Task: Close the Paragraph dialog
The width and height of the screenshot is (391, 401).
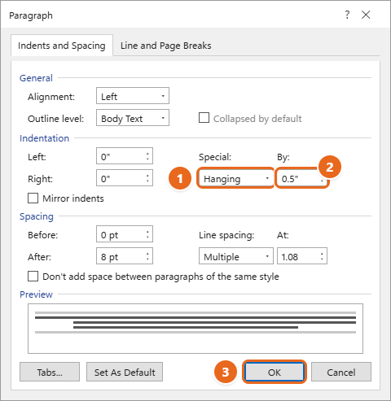Action: [366, 15]
